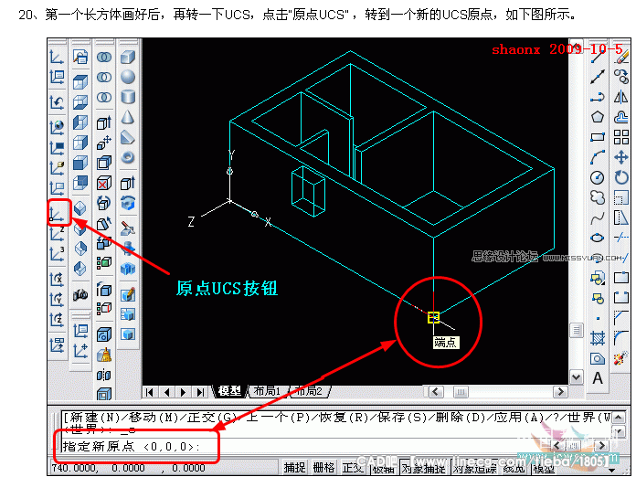636x477 pixels.
Task: Select the Torus solid tool
Action: 128,157
